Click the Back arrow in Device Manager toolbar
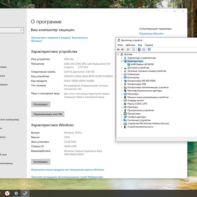The width and height of the screenshot is (197, 197). coord(118,50)
